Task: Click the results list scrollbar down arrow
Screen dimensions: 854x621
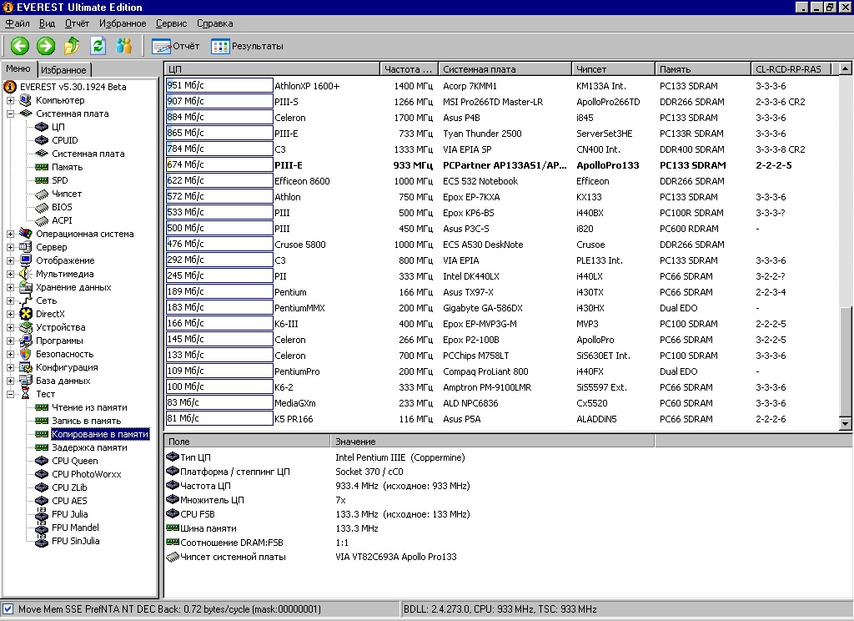Action: [846, 424]
